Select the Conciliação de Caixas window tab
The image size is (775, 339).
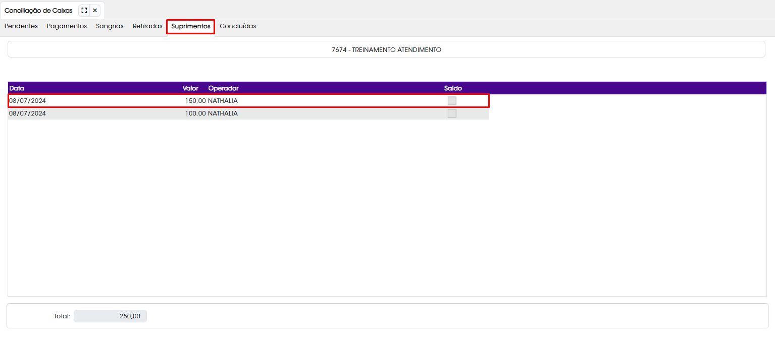tap(38, 11)
